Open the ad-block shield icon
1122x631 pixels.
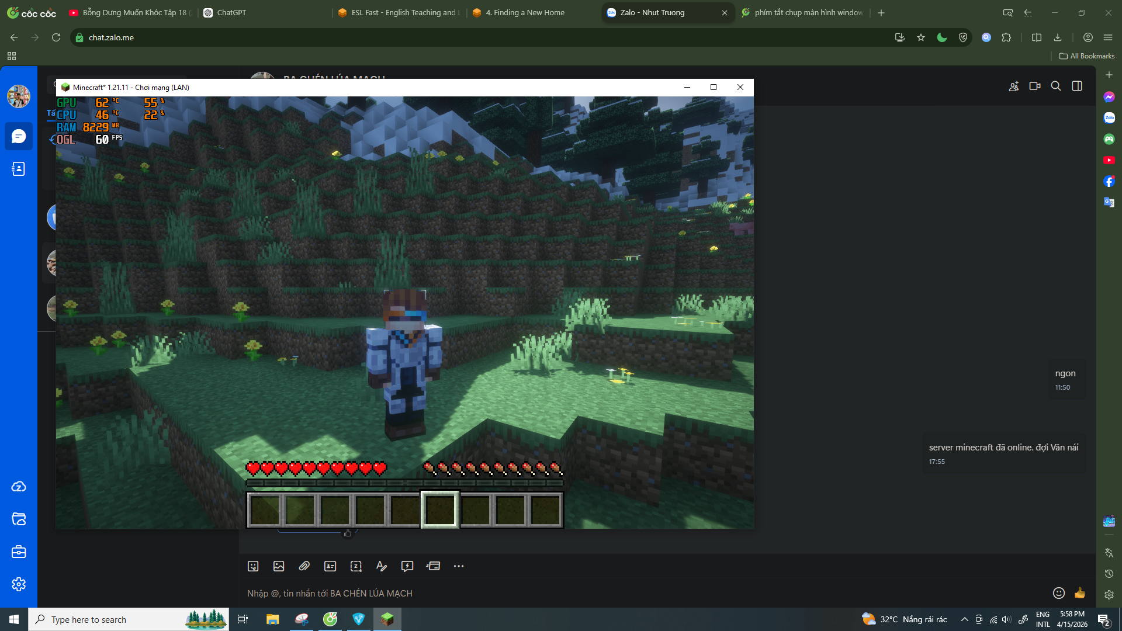[963, 37]
